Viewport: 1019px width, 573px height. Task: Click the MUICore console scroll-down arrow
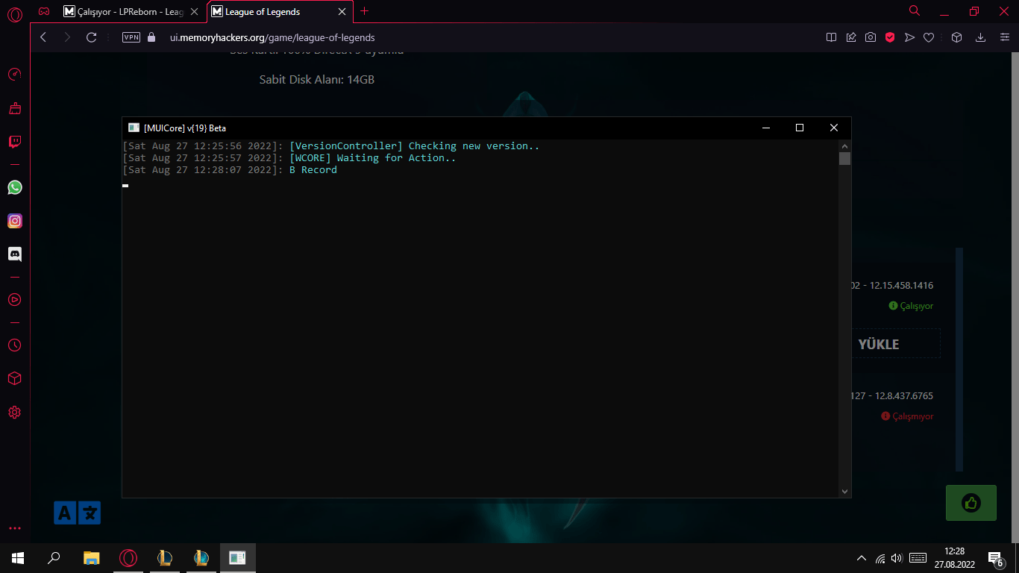844,492
